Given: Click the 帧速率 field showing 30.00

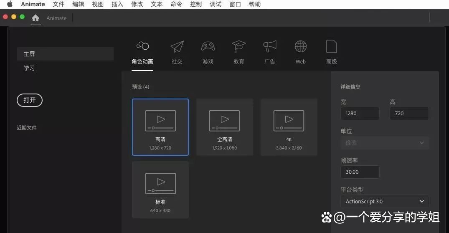Looking at the screenshot, I should pos(360,172).
